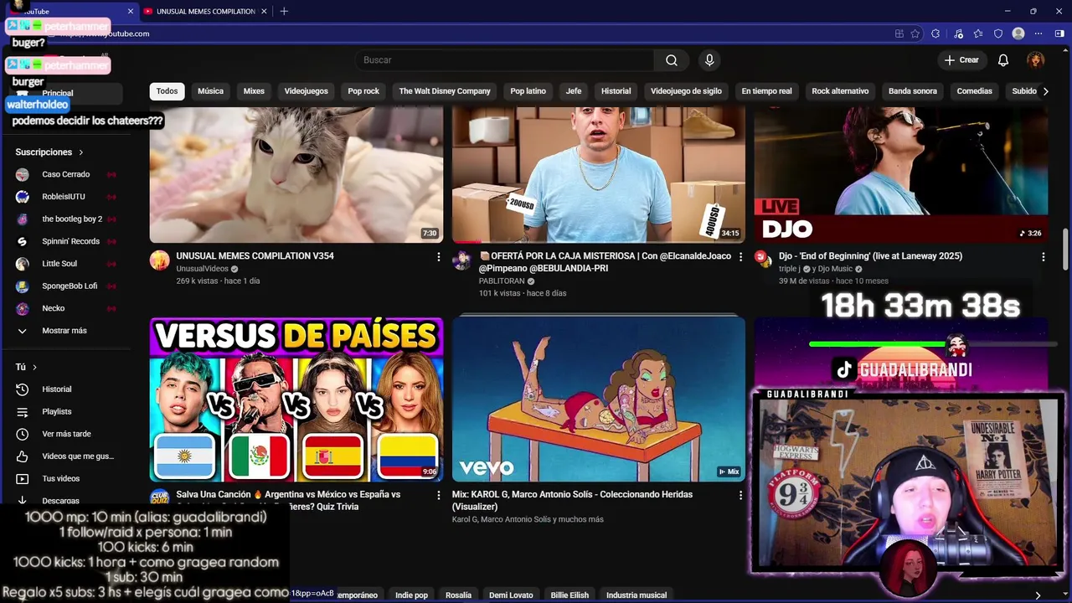1072x603 pixels.
Task: Click the page vertical scrollbar
Action: pos(1065,250)
